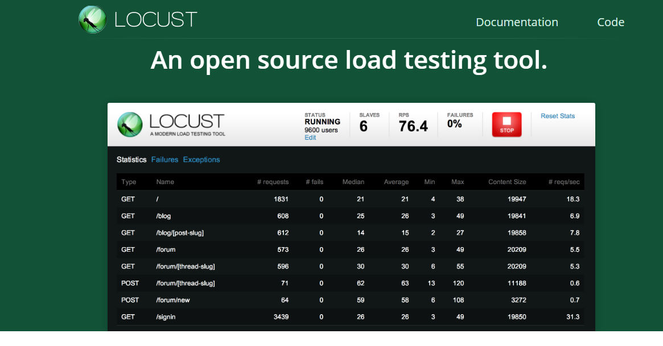
Task: Click content size 3272
Action: [518, 300]
